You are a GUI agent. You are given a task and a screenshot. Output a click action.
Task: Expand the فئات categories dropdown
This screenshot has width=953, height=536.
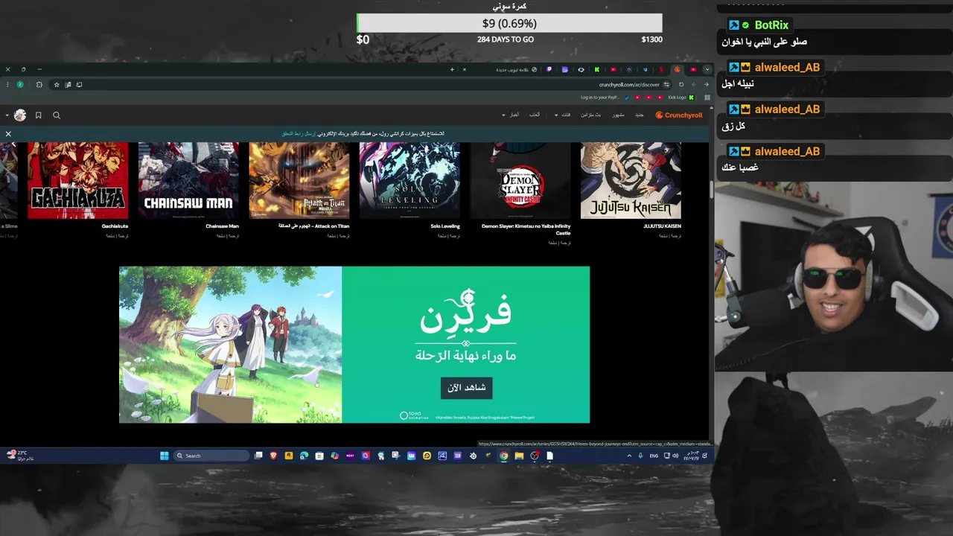coord(564,115)
